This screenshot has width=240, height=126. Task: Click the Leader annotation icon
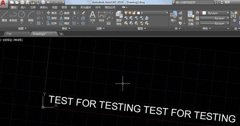[109, 18]
